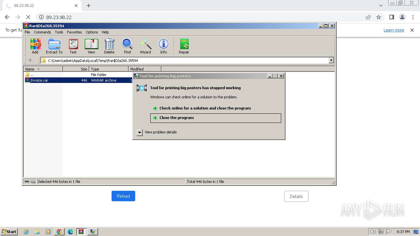Sort file list by Modified column
This screenshot has width=420, height=236.
click(145, 69)
